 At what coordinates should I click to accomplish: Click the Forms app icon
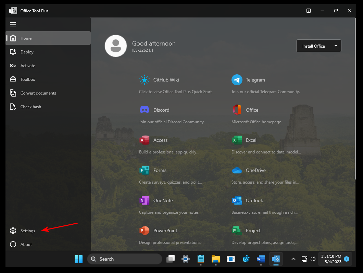click(x=145, y=170)
